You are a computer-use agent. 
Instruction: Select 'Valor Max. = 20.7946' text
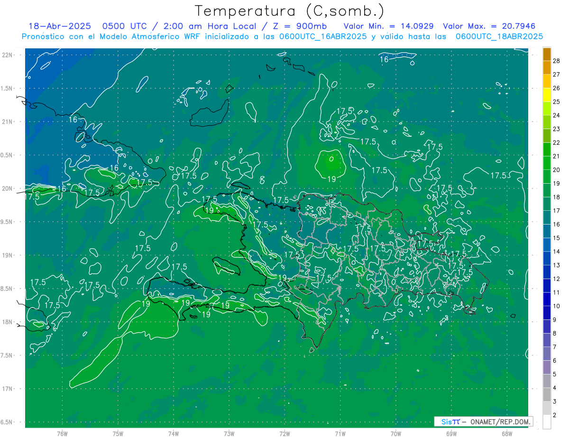click(489, 27)
